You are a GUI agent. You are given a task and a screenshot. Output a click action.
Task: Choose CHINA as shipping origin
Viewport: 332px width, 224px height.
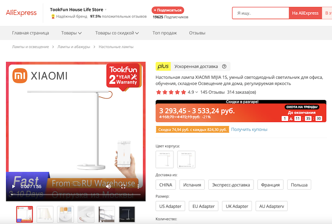166,185
